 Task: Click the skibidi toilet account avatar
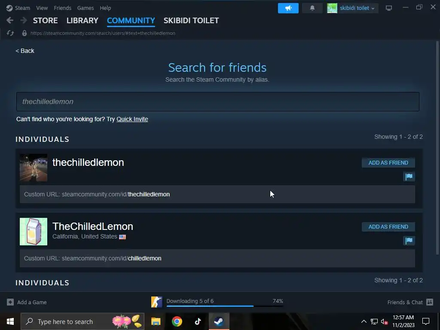tap(332, 8)
